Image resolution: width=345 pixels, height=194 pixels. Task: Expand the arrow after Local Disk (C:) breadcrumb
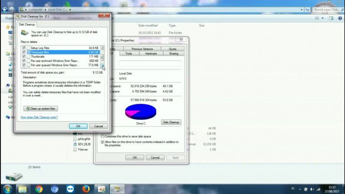pos(70,10)
